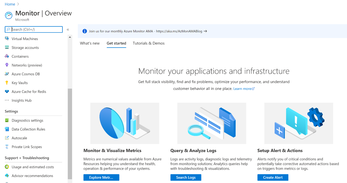Click the Monitor gauge icon in header

pyautogui.click(x=9, y=15)
